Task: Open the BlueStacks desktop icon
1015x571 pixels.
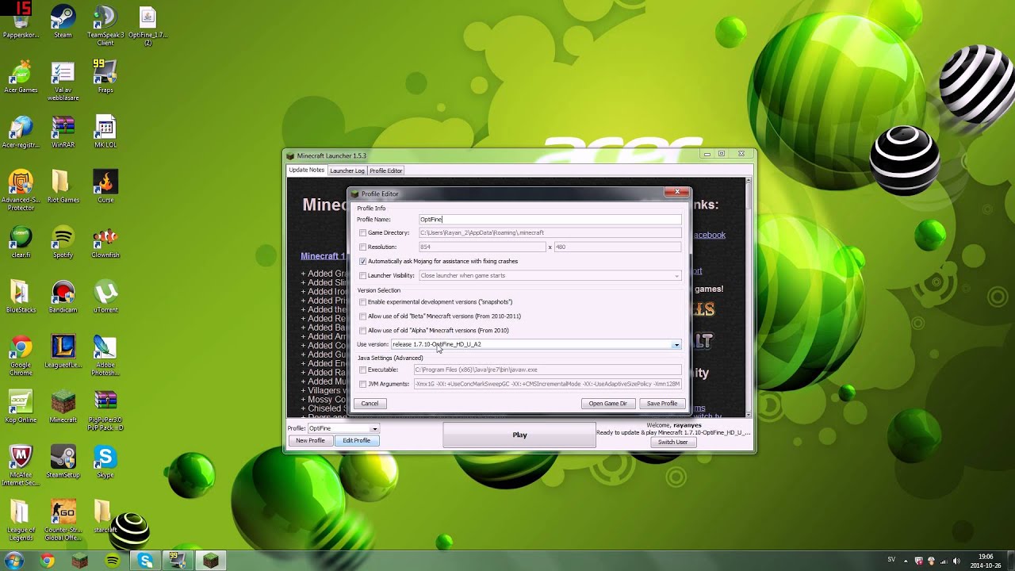Action: 21,296
